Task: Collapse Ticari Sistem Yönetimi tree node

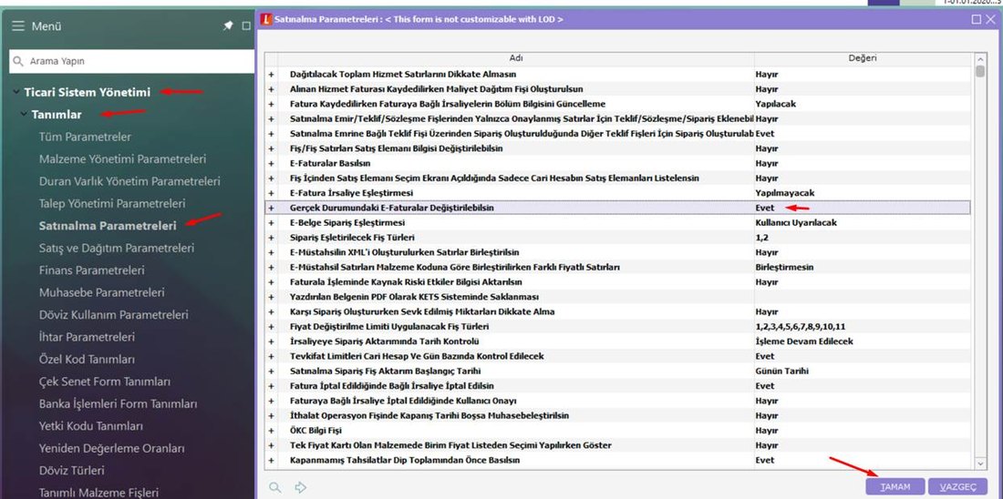Action: [x=16, y=93]
